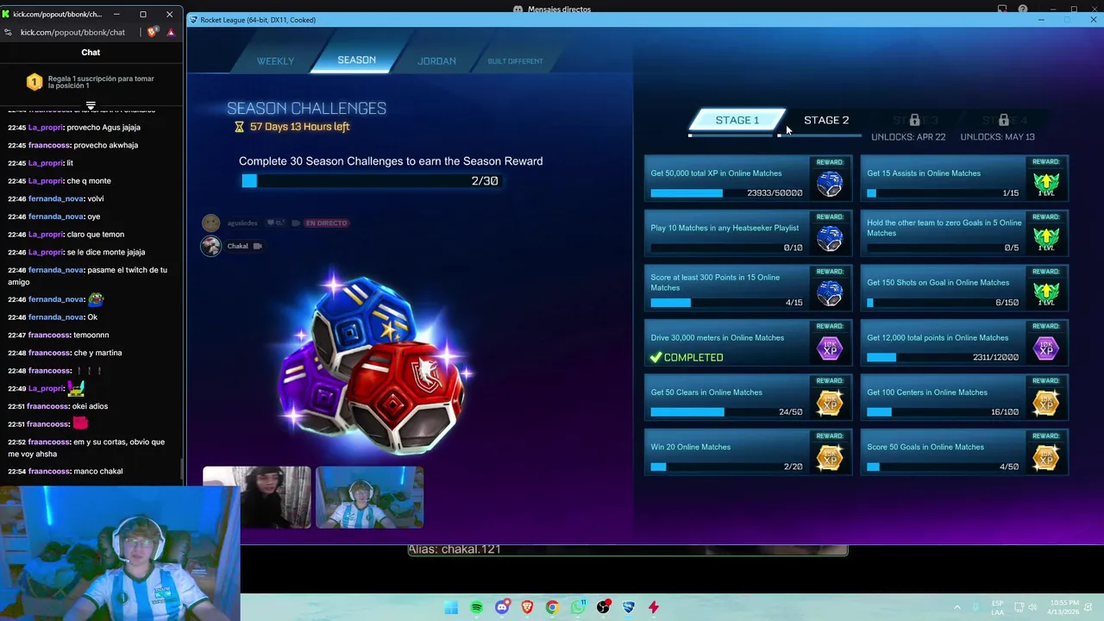Open Spotify from the taskbar
This screenshot has width=1104, height=621.
pos(476,607)
